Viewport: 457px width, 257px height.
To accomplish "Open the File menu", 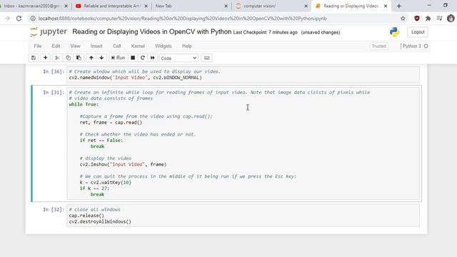I will [38, 46].
